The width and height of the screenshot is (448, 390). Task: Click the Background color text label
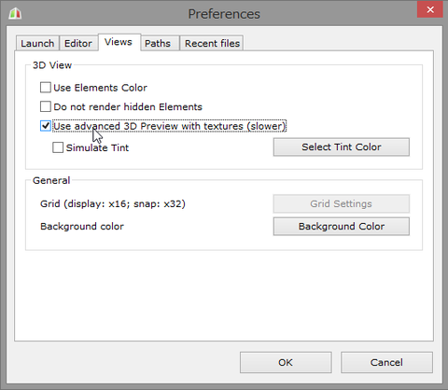[x=82, y=226]
